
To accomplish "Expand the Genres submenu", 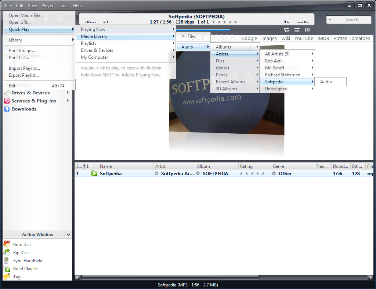I will [235, 68].
